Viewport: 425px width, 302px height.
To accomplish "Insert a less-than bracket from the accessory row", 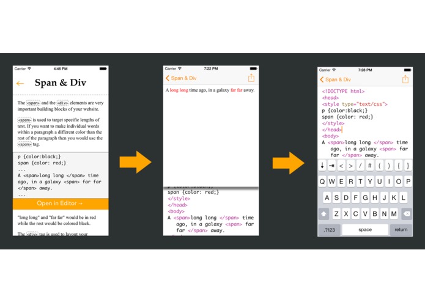I will (341, 166).
